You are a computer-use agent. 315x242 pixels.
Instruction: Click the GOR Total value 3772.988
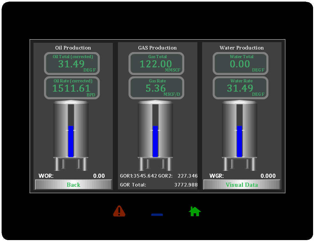[x=186, y=185]
